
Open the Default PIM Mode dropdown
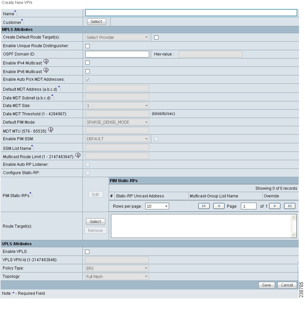117,122
